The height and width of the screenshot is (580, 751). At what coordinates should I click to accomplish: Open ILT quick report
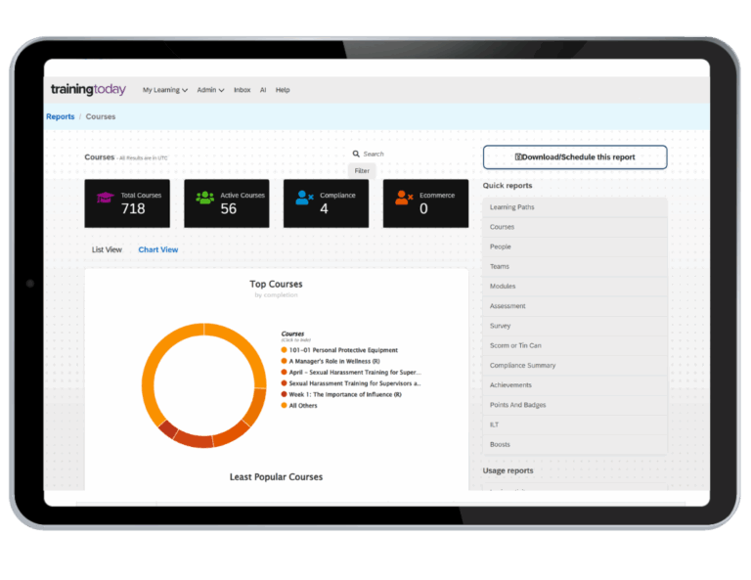(575, 424)
